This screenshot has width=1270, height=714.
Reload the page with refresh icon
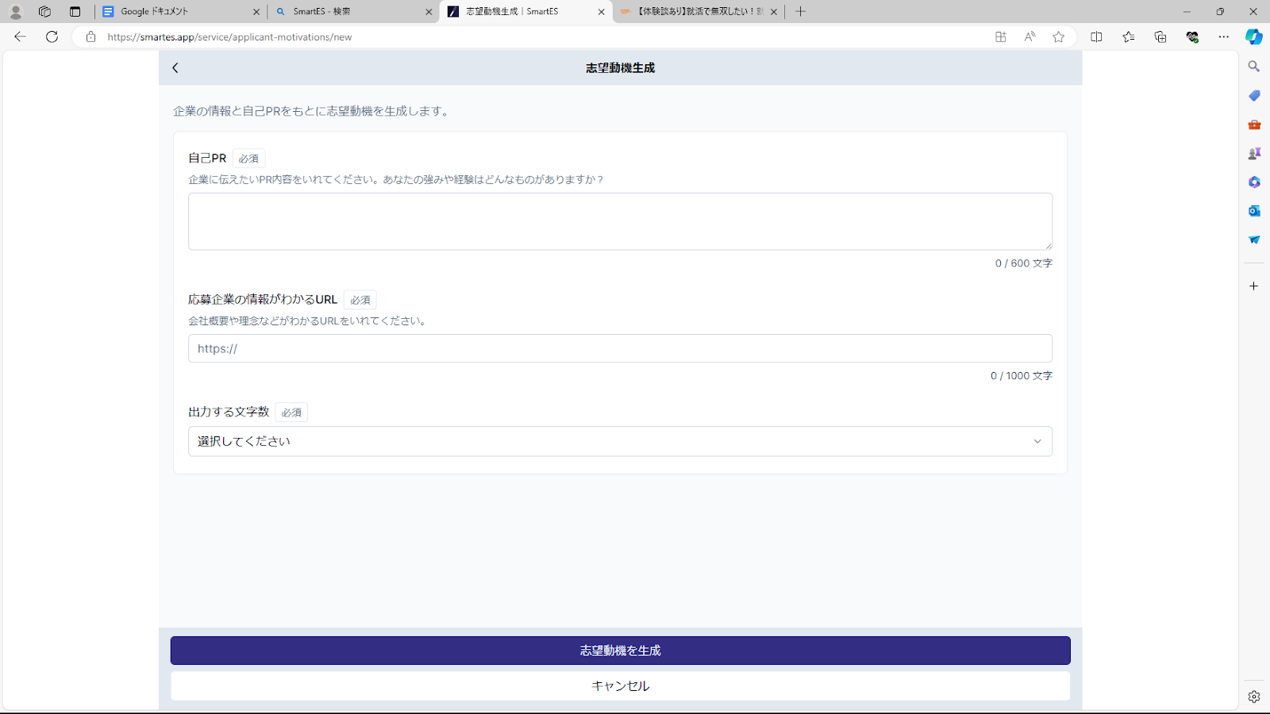pos(52,36)
